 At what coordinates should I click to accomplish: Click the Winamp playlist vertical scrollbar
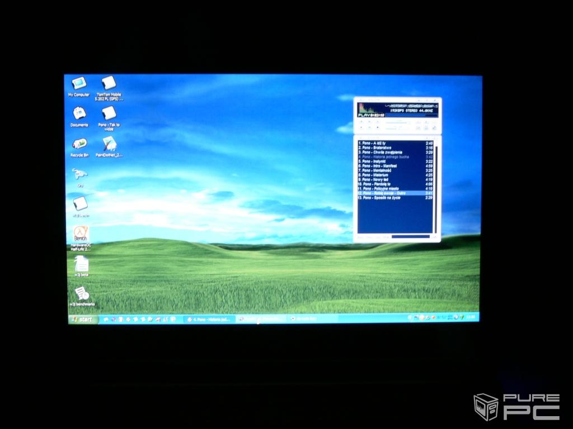[x=435, y=187]
